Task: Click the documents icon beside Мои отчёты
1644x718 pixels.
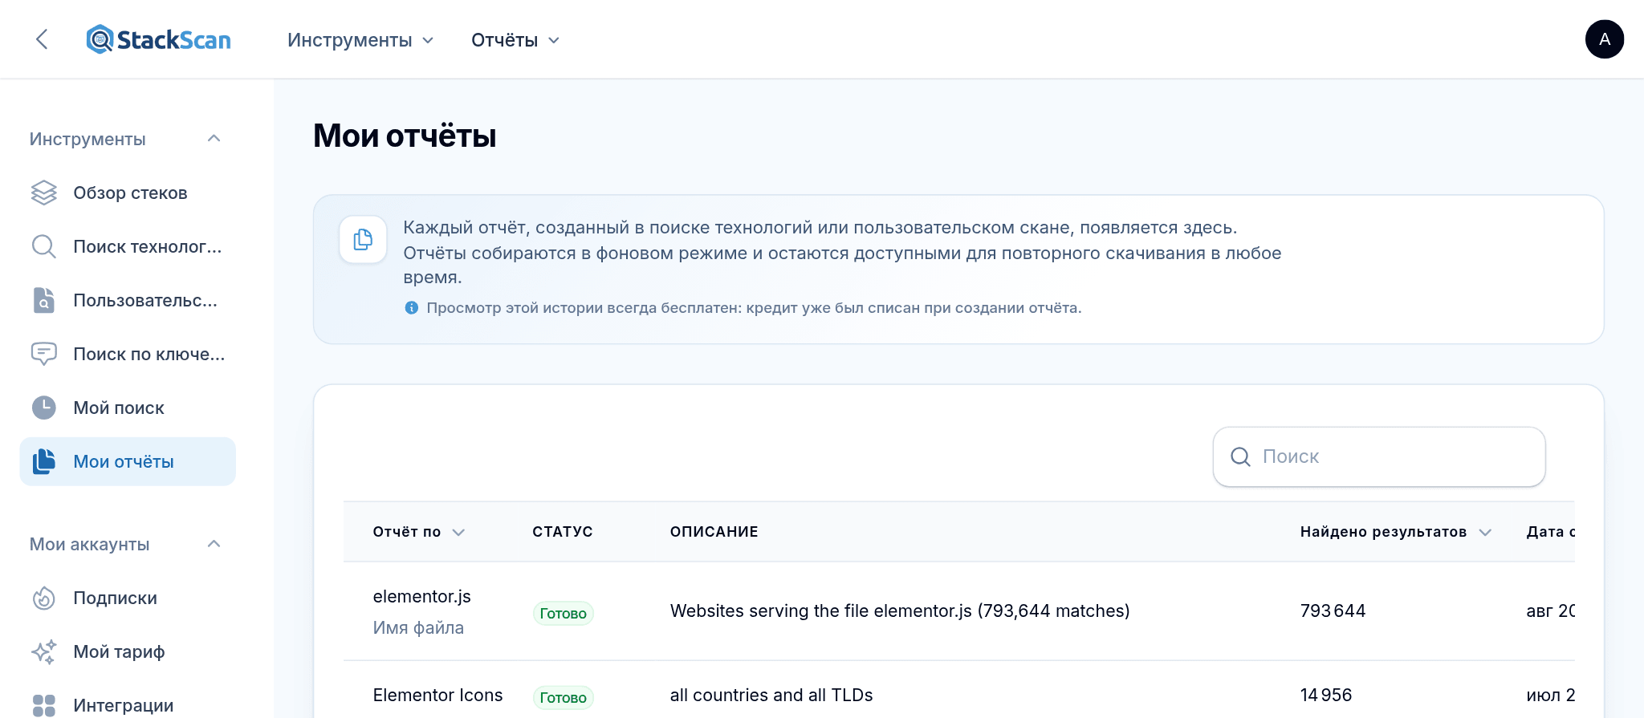Action: click(44, 461)
